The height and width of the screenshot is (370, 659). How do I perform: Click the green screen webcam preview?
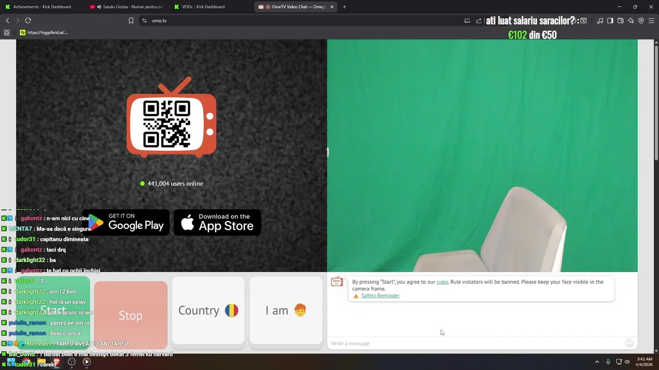click(482, 156)
